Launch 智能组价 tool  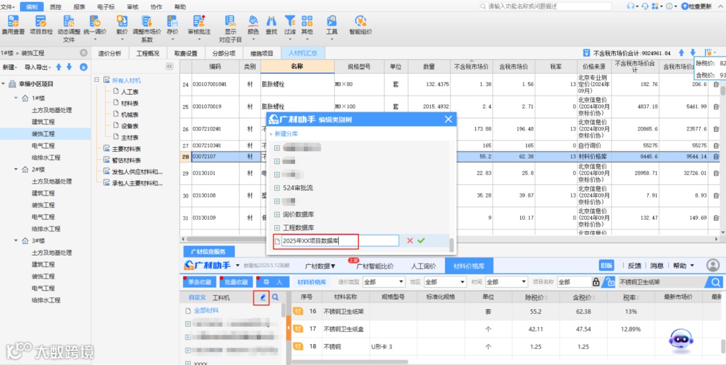point(360,25)
